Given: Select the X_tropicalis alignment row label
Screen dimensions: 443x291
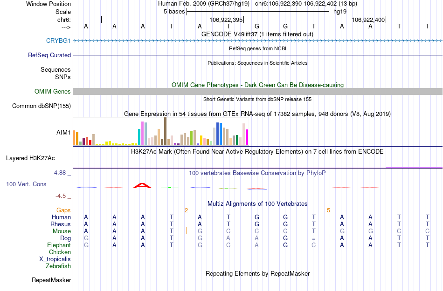Looking at the screenshot, I should point(55,259).
